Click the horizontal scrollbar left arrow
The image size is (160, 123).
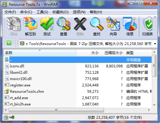(x=6, y=110)
